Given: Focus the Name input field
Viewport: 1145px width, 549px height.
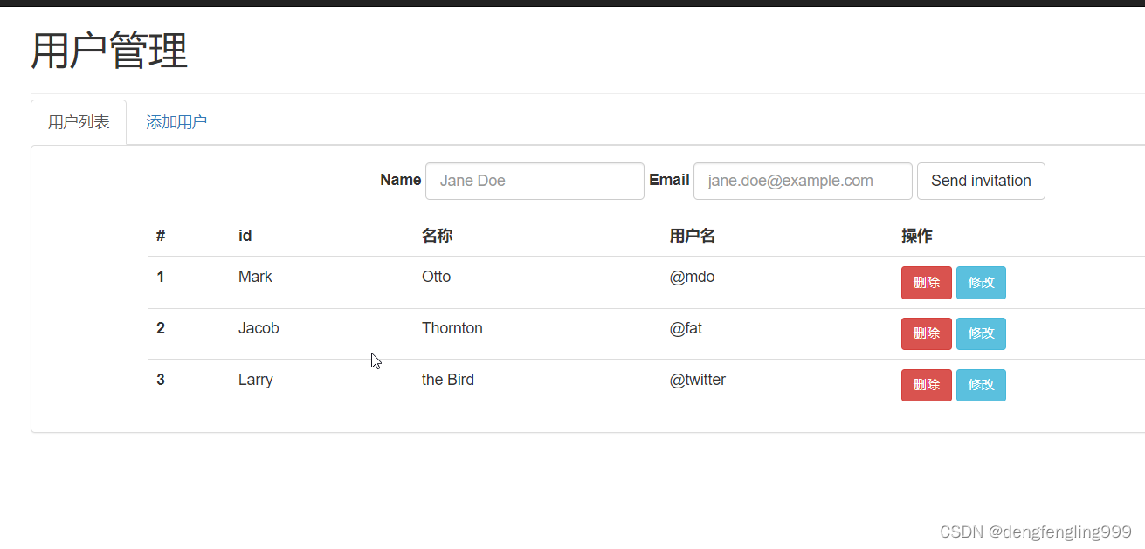Looking at the screenshot, I should tap(535, 181).
